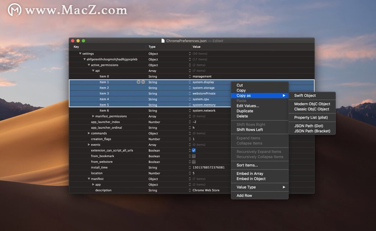Open the type popup arrows for Item 6
The height and width of the screenshot is (231, 376).
(190, 110)
